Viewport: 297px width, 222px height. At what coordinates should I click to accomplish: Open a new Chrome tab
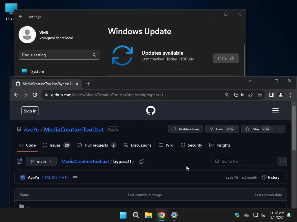(x=88, y=84)
